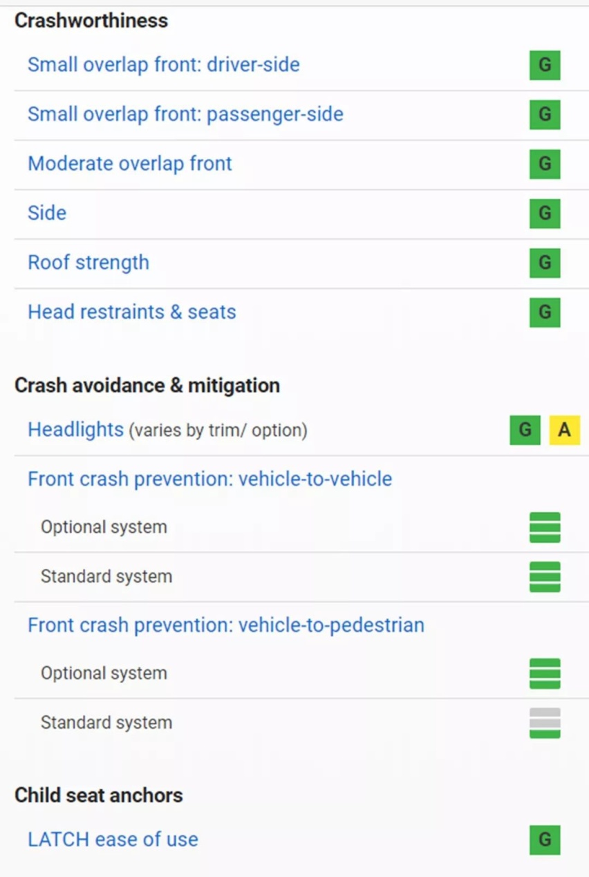Click green G badge in Headlights row
This screenshot has width=589, height=877.
coord(525,430)
